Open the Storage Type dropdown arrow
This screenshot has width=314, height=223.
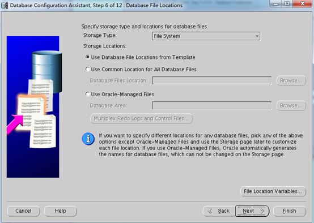click(257, 36)
